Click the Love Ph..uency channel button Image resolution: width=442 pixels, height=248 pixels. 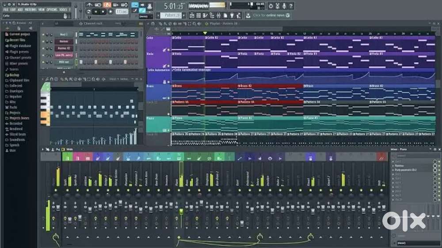64,55
